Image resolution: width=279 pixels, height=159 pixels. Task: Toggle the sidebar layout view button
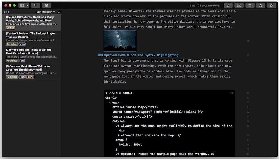point(22,5)
